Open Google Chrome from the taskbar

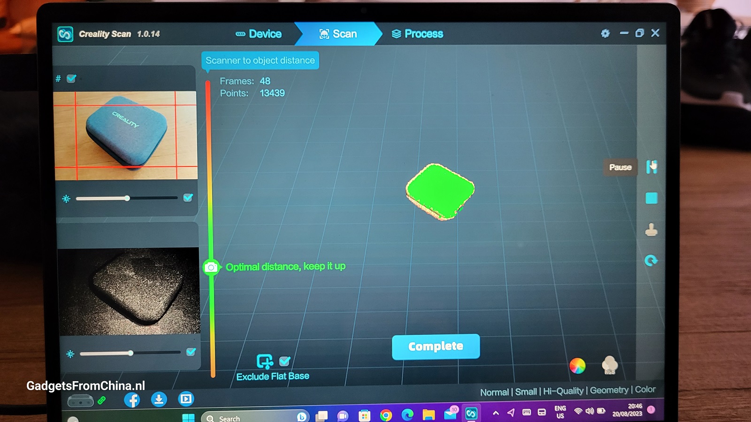[386, 415]
